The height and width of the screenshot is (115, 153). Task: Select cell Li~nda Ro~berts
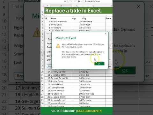61,75
